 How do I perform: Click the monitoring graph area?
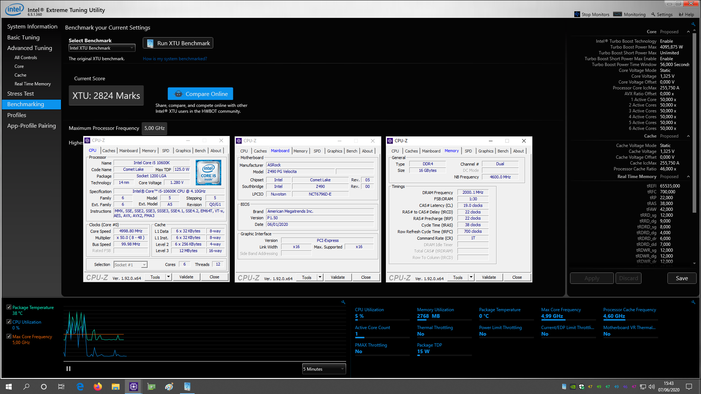[204, 334]
